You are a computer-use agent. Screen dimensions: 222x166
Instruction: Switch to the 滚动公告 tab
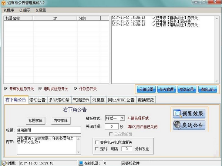point(38,100)
